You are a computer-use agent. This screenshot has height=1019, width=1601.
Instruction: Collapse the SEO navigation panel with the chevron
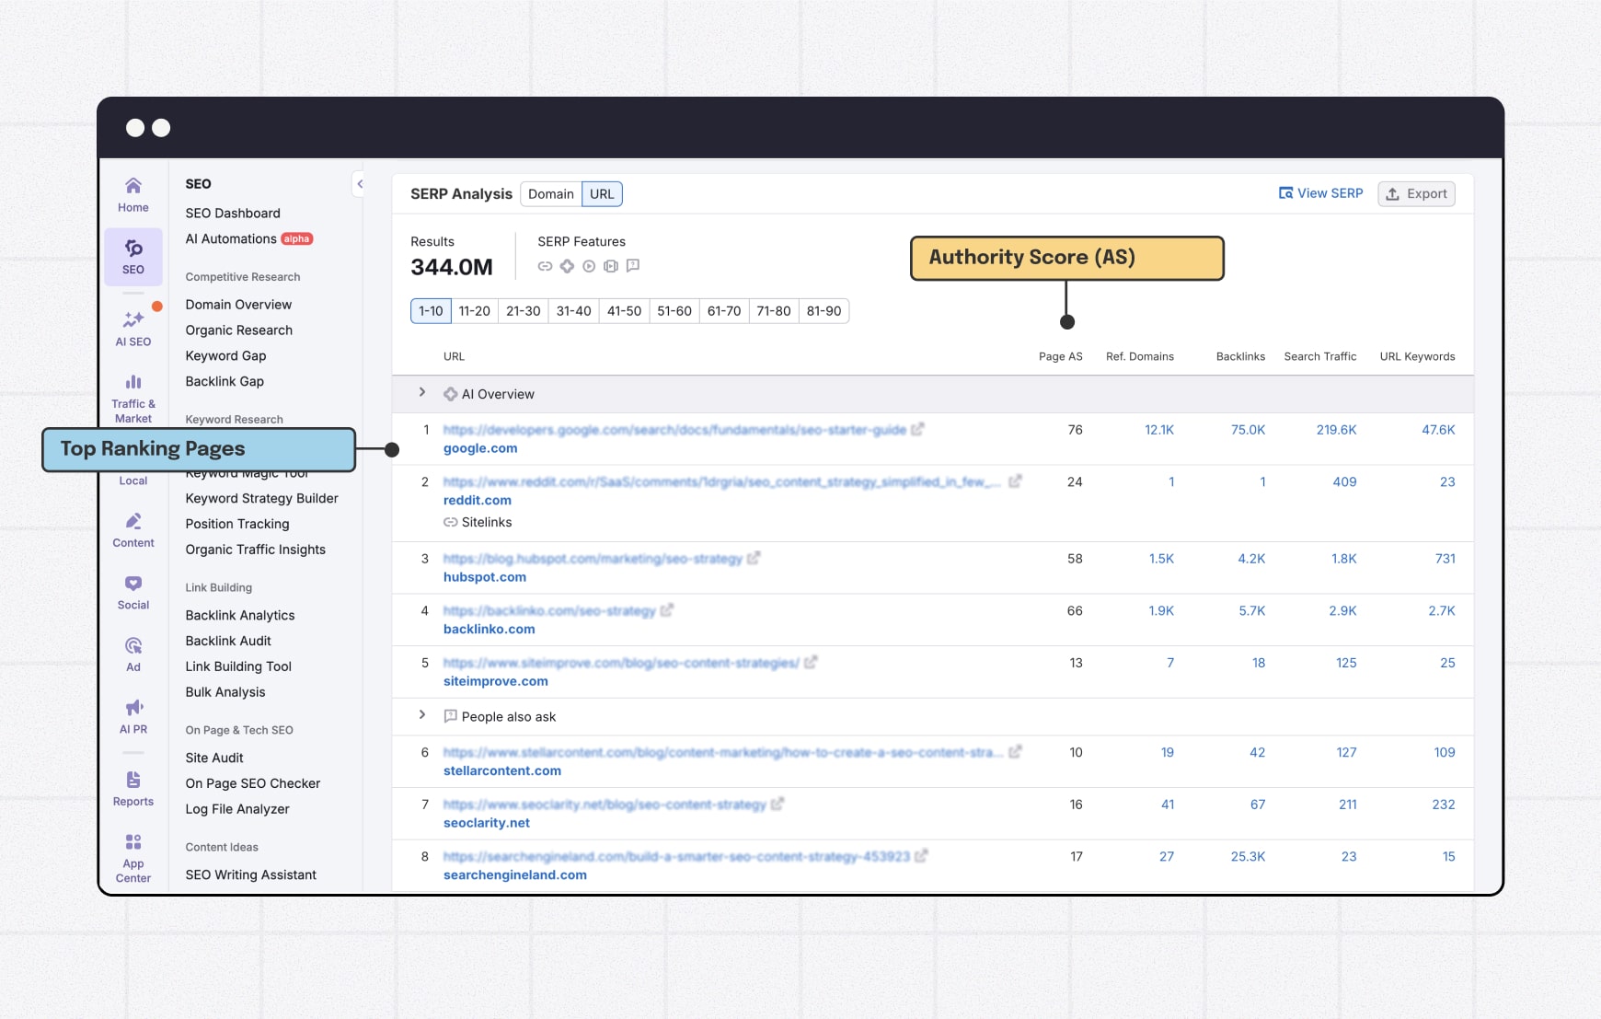point(359,184)
